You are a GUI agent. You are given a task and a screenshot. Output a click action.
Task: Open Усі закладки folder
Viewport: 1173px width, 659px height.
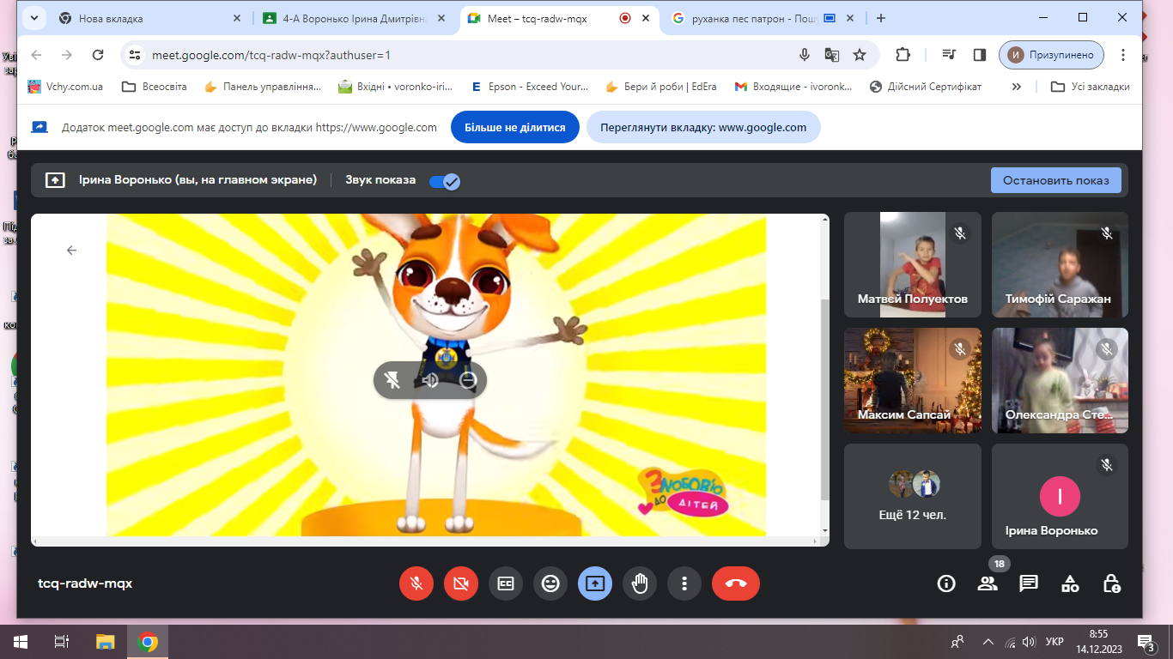[x=1091, y=87]
